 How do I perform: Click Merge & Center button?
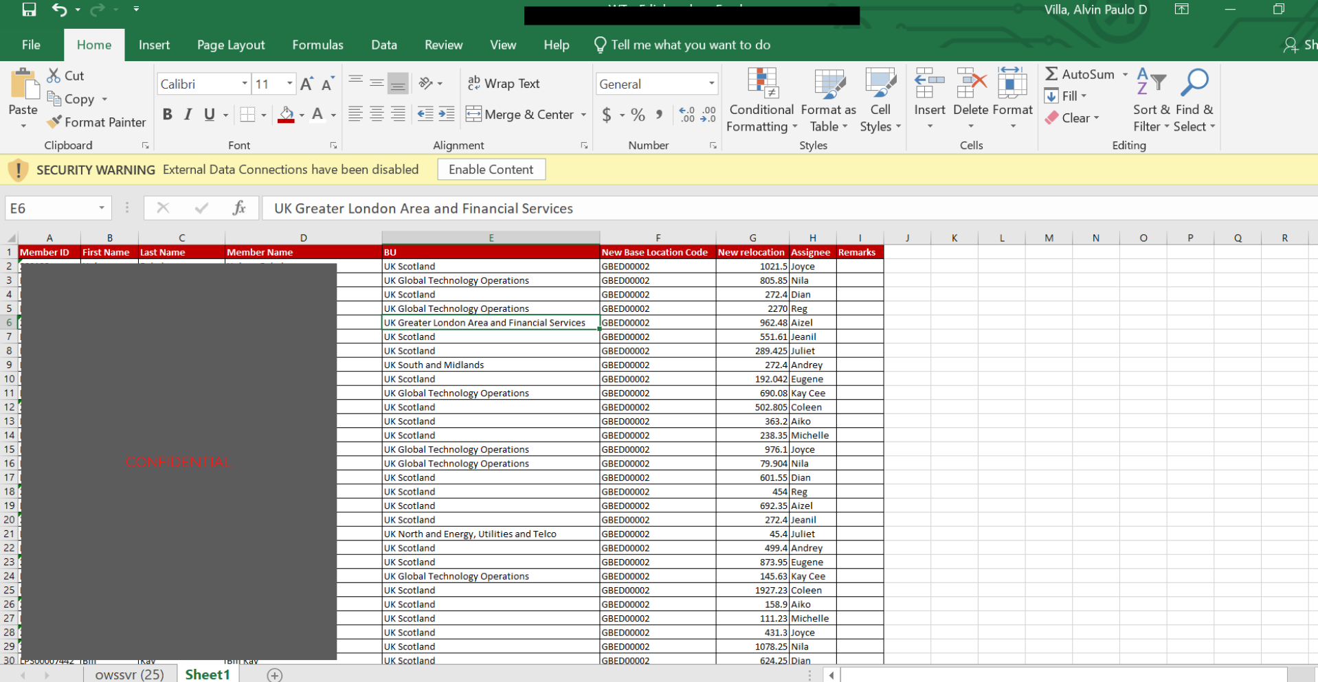click(520, 115)
